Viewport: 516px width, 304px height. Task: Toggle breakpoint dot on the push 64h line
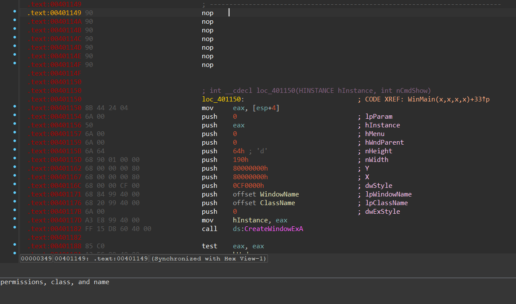pyautogui.click(x=15, y=149)
